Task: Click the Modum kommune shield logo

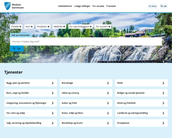Action: click(7, 6)
